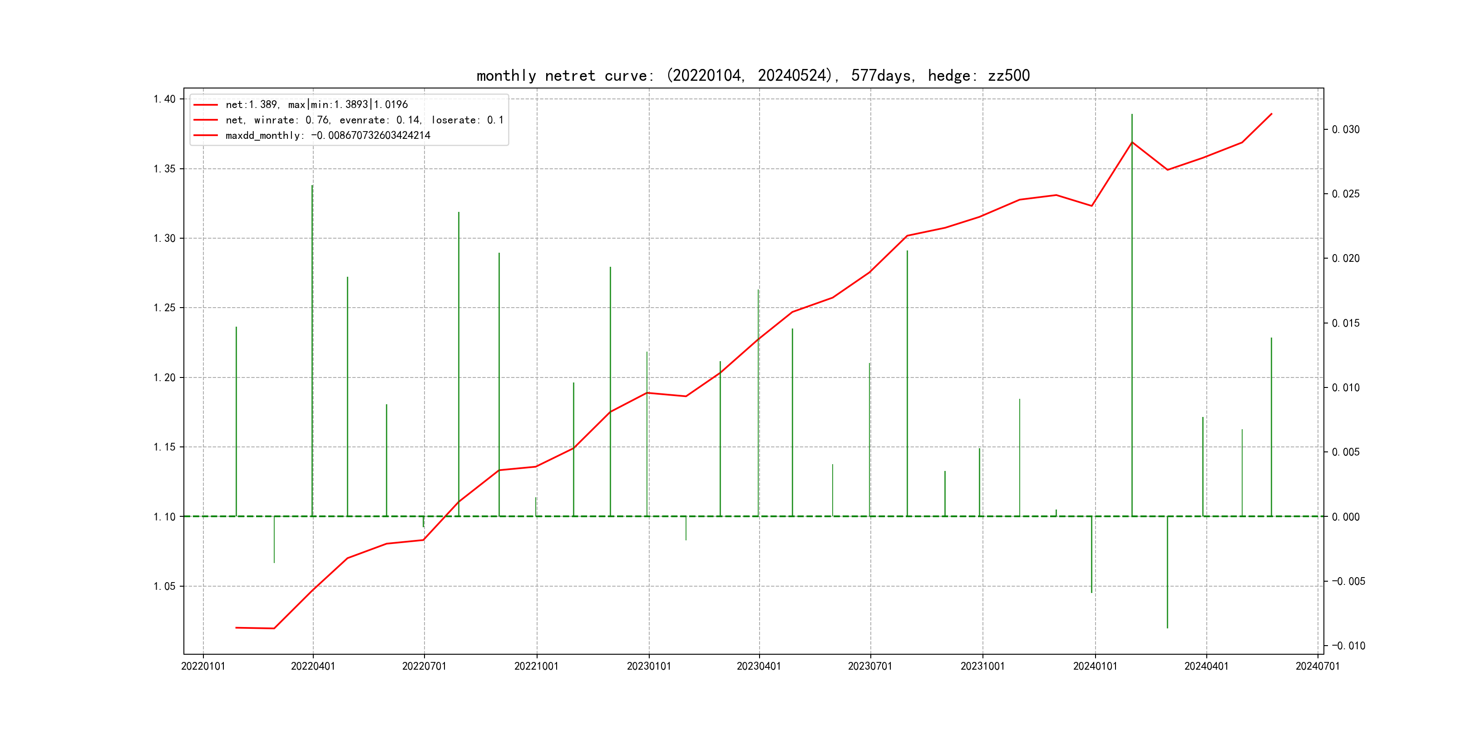Click the end point of the red net curve
This screenshot has height=735, width=1471.
[x=1271, y=114]
